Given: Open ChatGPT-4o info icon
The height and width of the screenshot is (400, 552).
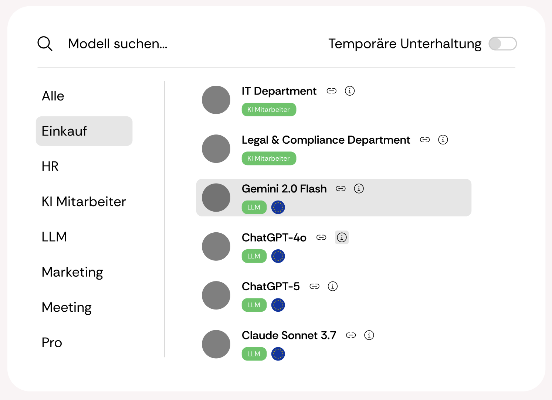Looking at the screenshot, I should (342, 237).
